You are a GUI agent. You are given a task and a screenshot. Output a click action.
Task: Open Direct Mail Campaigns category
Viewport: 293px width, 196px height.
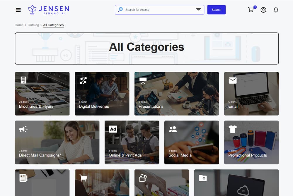[x=57, y=142]
